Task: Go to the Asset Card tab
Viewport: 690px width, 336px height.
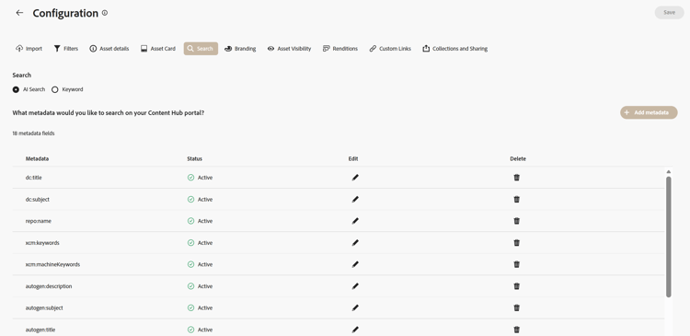Action: tap(158, 49)
